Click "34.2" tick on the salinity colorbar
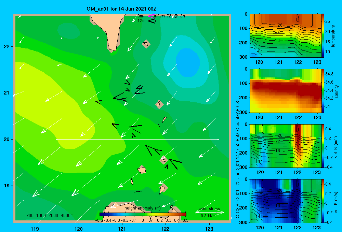Image resolution: width=342 pixels, height=232 pixels. tap(329, 98)
